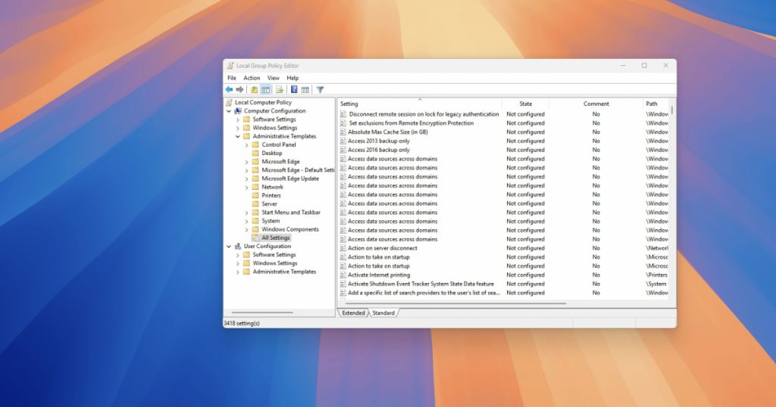Expand the Control Panel folder chevron

[246, 144]
